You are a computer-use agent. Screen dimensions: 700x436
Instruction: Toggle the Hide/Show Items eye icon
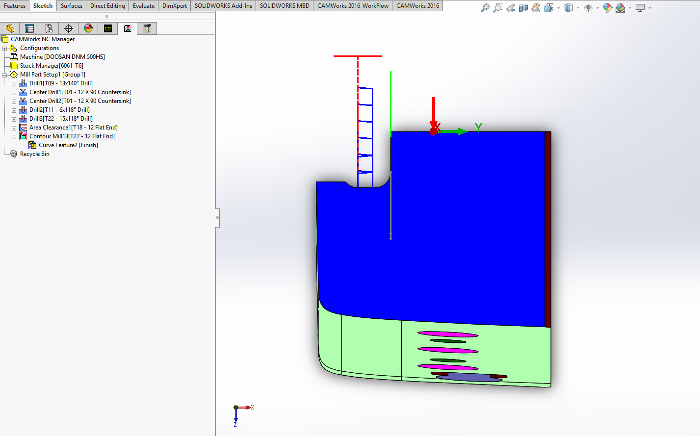tap(588, 8)
